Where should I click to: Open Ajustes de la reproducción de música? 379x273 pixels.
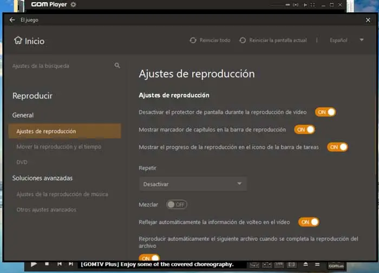(x=62, y=194)
